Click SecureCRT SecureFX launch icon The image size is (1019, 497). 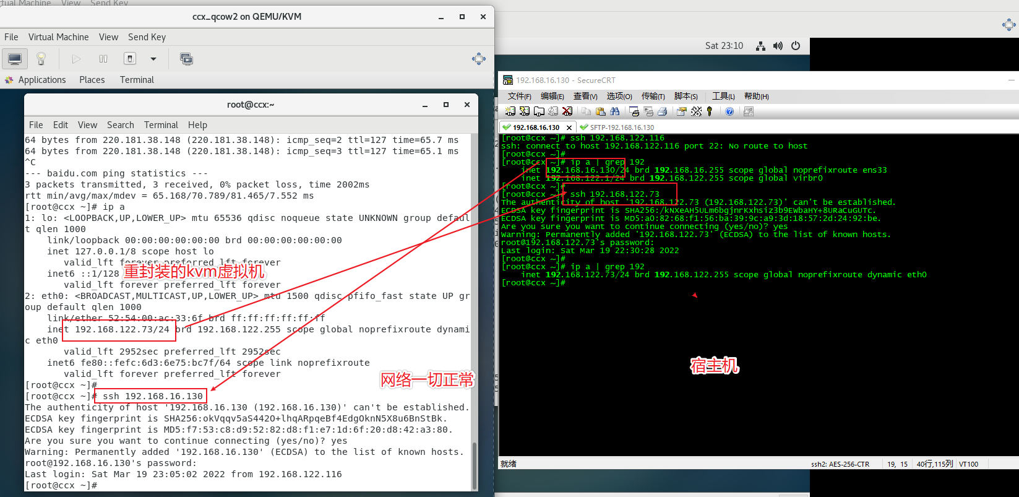pos(749,111)
